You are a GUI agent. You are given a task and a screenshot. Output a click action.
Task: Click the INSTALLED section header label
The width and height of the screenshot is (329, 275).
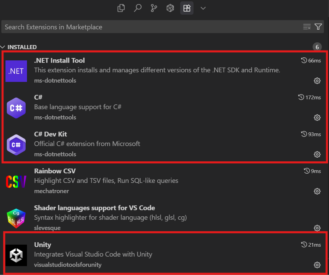22,47
